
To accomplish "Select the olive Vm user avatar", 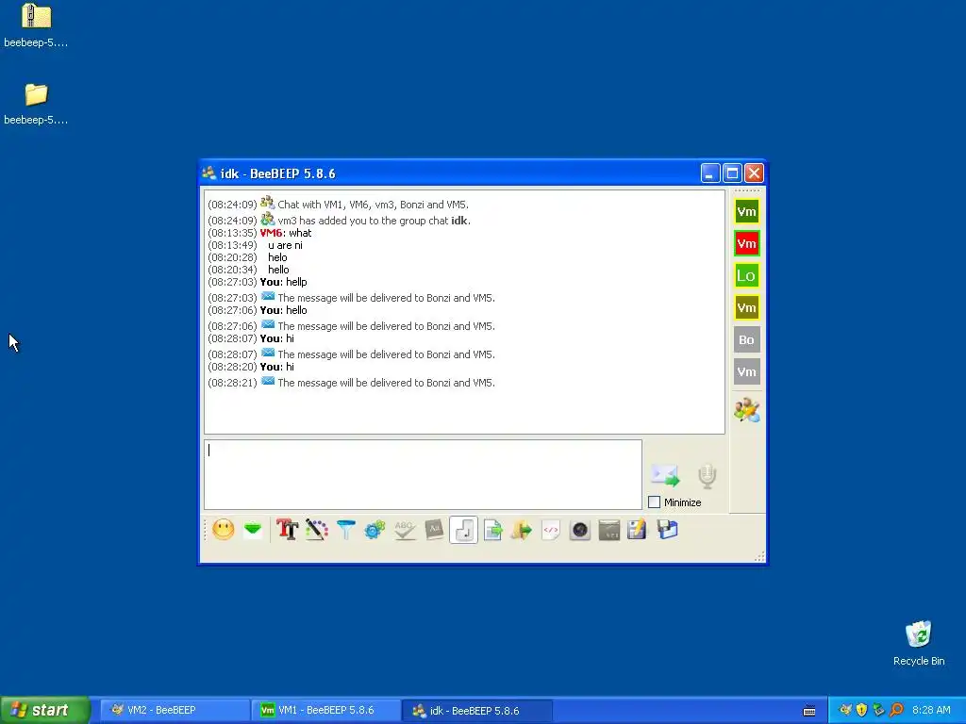I will click(x=747, y=308).
